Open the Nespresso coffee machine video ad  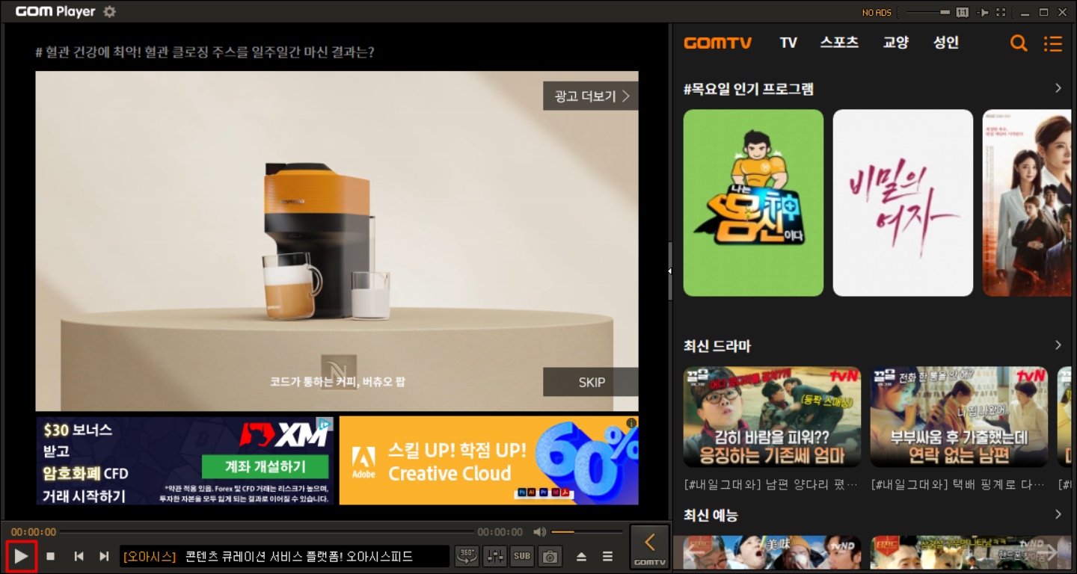(337, 241)
